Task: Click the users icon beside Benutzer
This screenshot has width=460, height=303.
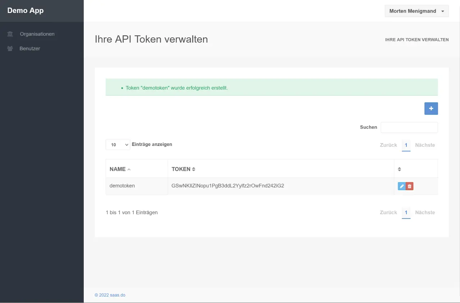Action: (x=10, y=49)
